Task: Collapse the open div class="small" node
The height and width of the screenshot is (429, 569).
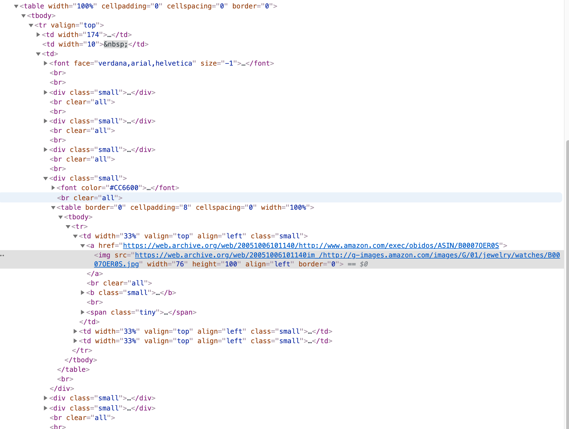Action: coord(46,178)
